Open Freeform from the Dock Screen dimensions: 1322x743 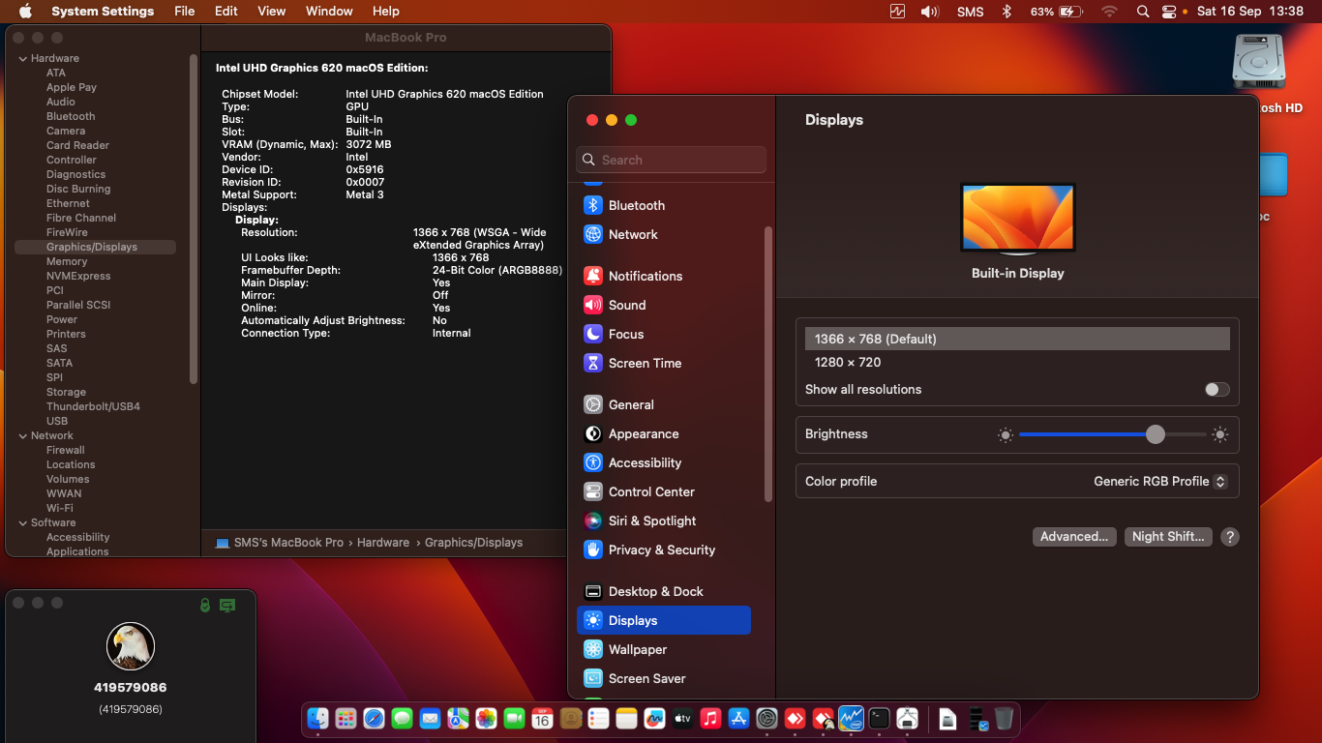tap(654, 719)
